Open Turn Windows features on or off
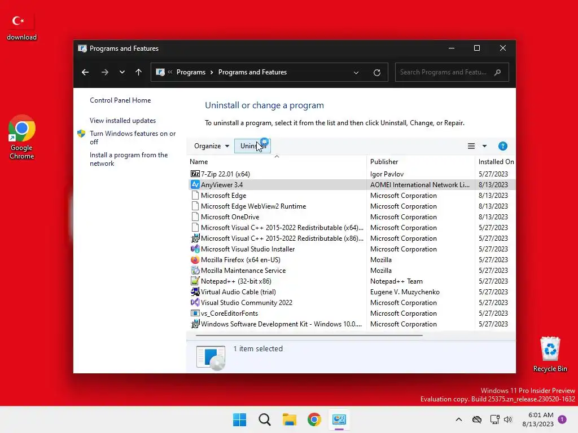Image resolution: width=578 pixels, height=433 pixels. click(x=133, y=138)
